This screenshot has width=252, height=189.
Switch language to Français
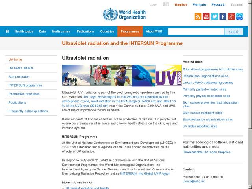(199, 5)
